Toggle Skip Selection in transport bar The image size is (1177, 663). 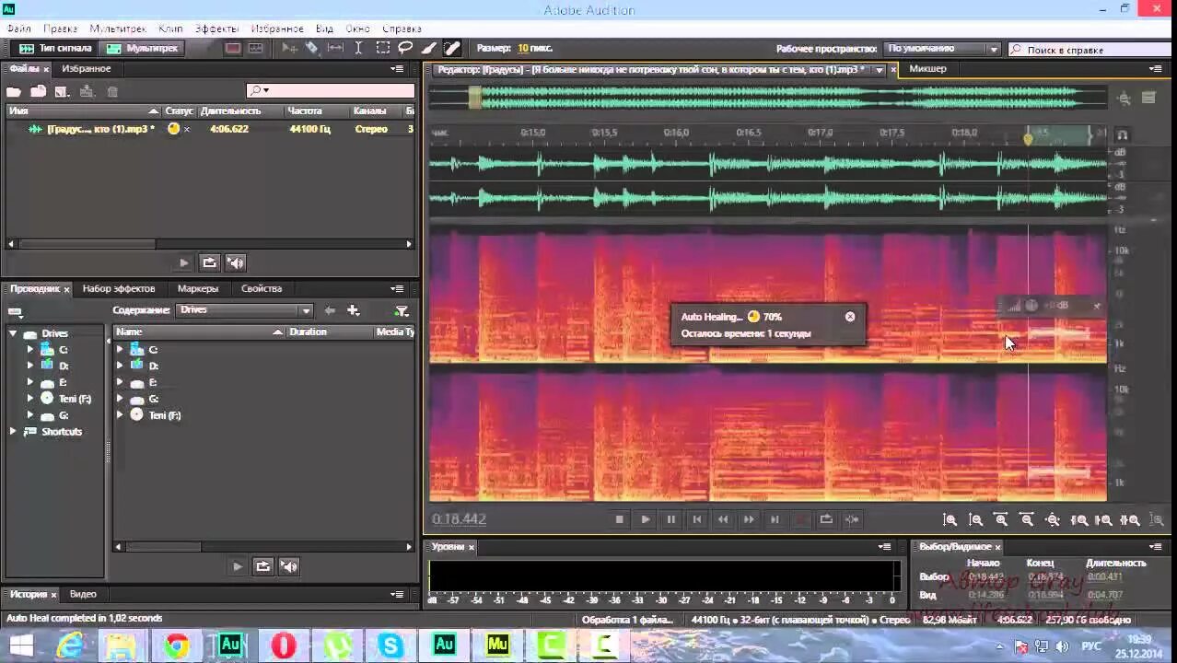click(852, 519)
